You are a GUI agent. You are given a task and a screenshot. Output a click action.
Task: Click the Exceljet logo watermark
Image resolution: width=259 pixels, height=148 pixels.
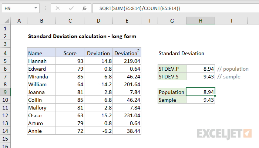click(x=223, y=133)
